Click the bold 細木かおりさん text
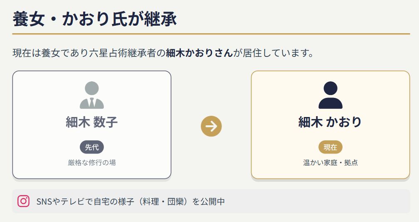This screenshot has height=222, width=419. click(x=199, y=53)
